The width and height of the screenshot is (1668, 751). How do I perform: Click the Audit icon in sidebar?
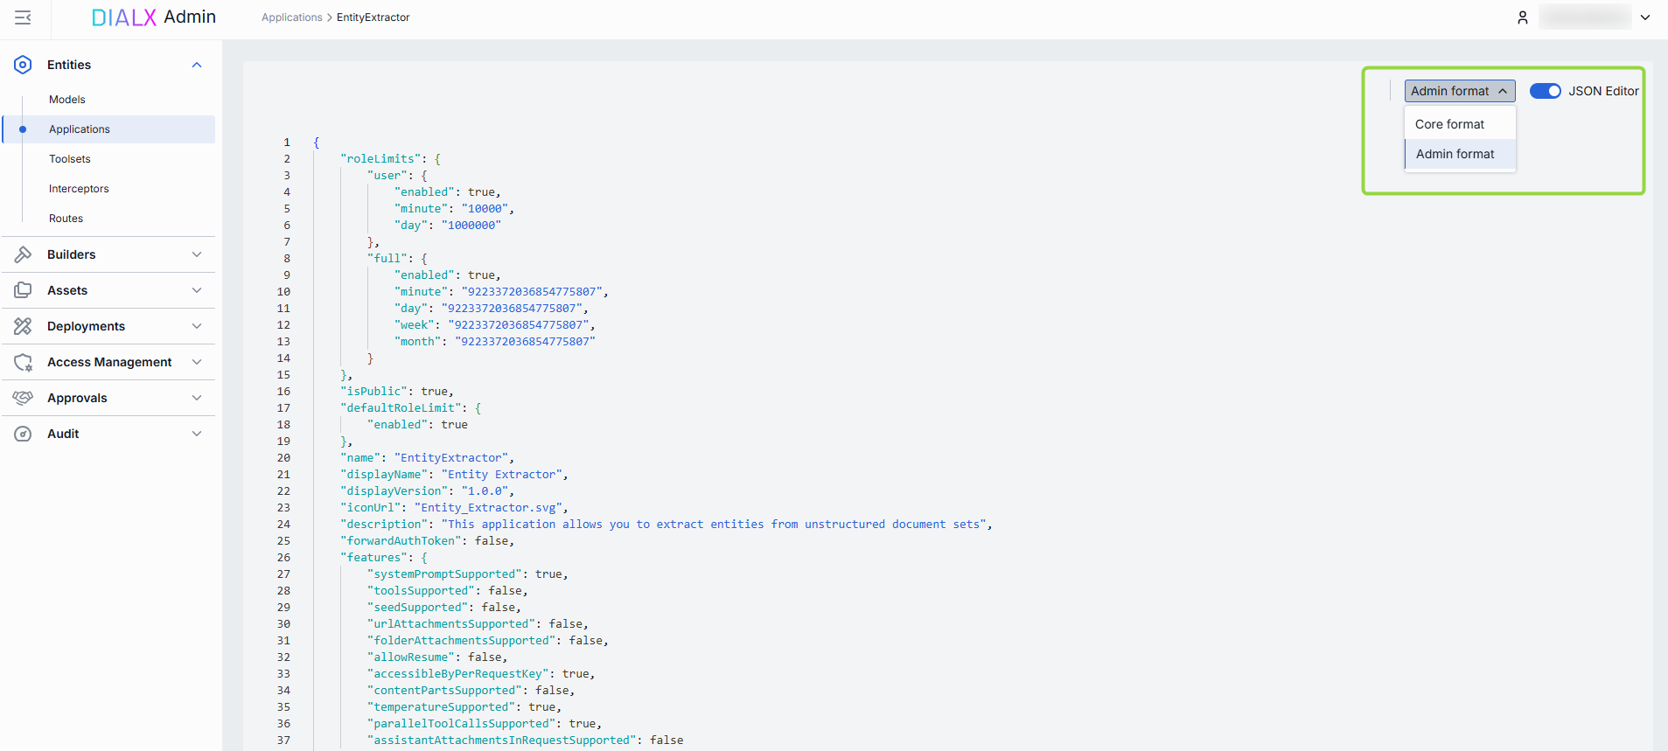(23, 434)
